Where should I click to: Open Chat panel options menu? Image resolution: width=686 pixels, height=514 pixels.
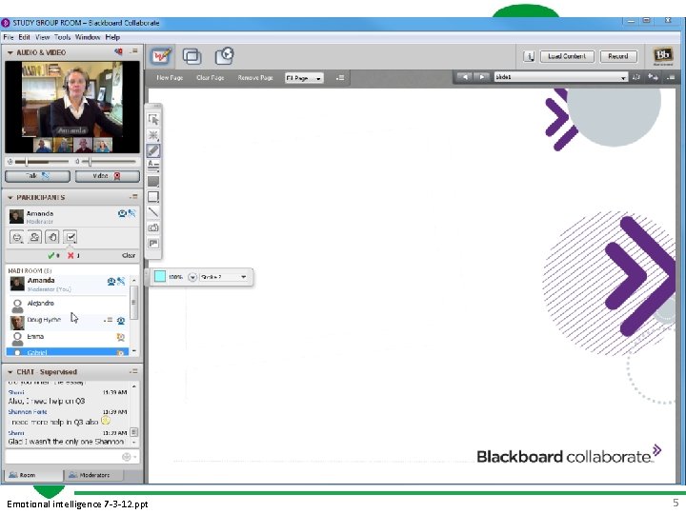134,371
